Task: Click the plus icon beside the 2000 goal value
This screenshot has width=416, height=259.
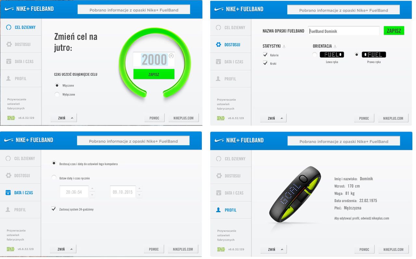Action: 171,56
